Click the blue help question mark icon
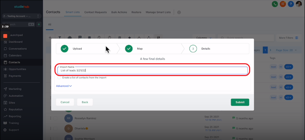 point(291,4)
